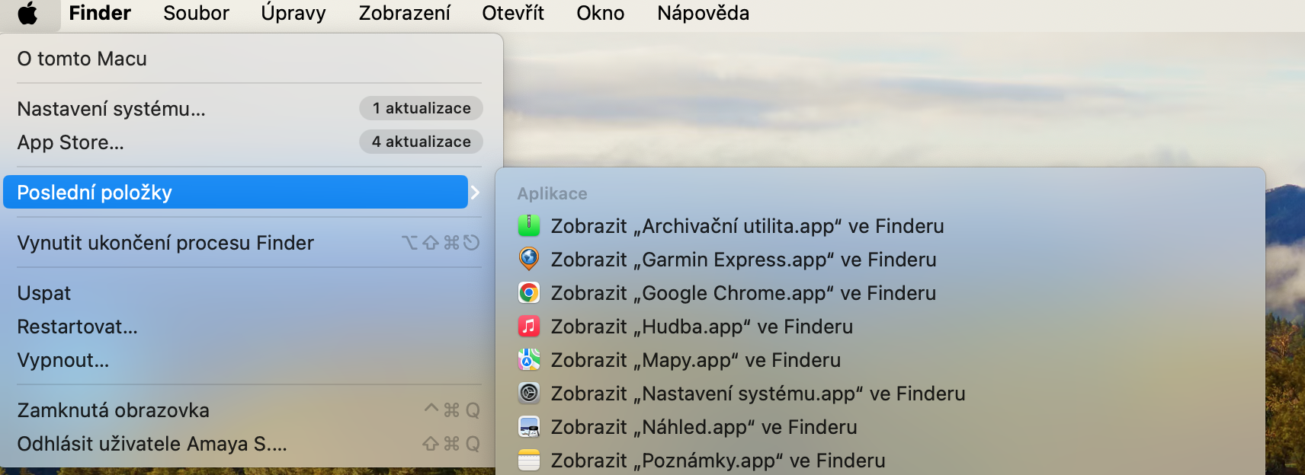Click the Náhled app icon
This screenshot has height=475, width=1305.
[x=529, y=426]
